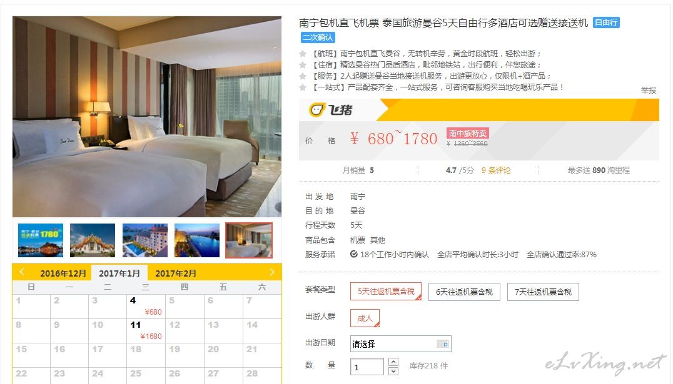673x384 pixels.
Task: Open the 请选择 travel date dropdown
Action: [x=400, y=343]
